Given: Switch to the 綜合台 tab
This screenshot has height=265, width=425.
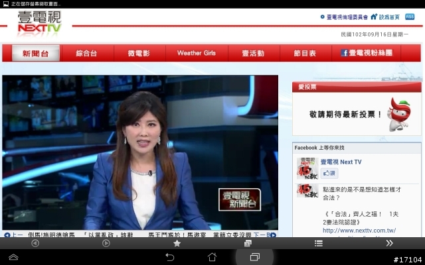Looking at the screenshot, I should click(86, 53).
